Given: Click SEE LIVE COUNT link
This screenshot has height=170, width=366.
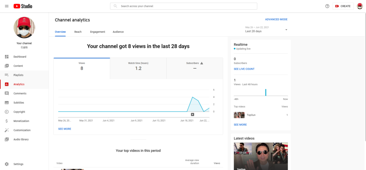Looking at the screenshot, I should pyautogui.click(x=244, y=69).
